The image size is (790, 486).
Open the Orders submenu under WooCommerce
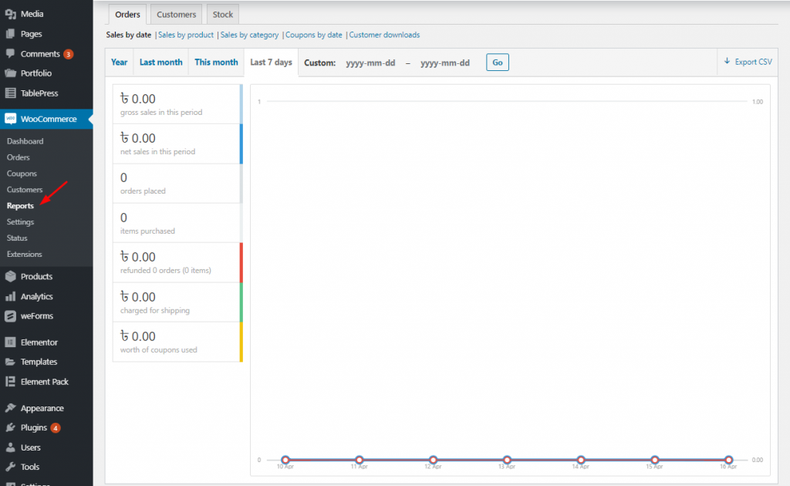(x=18, y=157)
